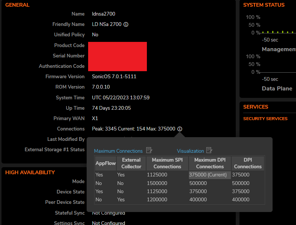Click the External Collector column header
This screenshot has height=225, width=296.
click(x=131, y=163)
